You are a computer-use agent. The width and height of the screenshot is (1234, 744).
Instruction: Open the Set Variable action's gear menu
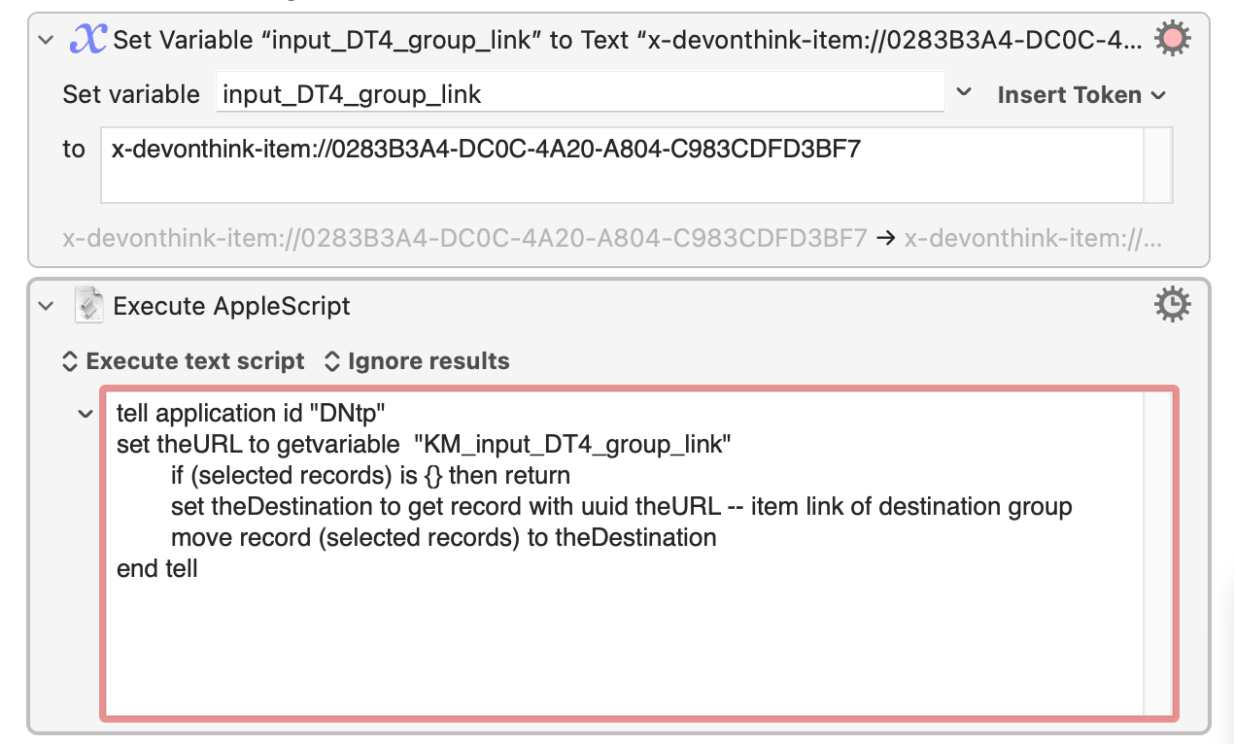click(1172, 39)
